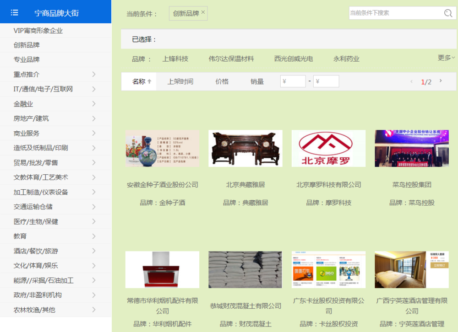This screenshot has height=332, width=458.
Task: Open 广东卡丝股权投资 screenshot image
Action: click(328, 269)
